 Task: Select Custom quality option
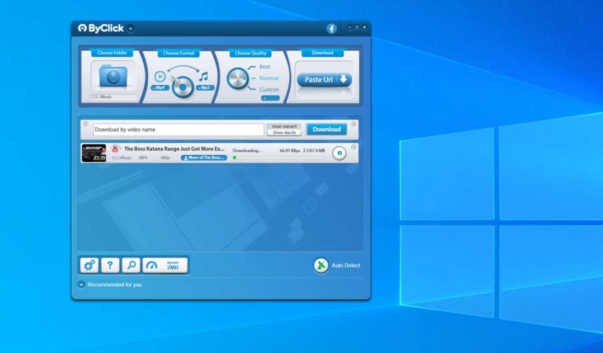[269, 89]
